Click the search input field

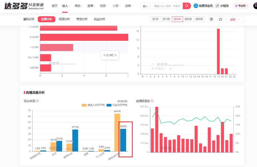167,6
